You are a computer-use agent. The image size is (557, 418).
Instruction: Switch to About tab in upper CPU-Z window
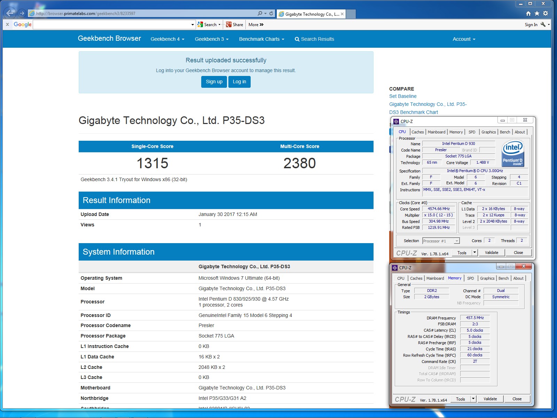[520, 132]
